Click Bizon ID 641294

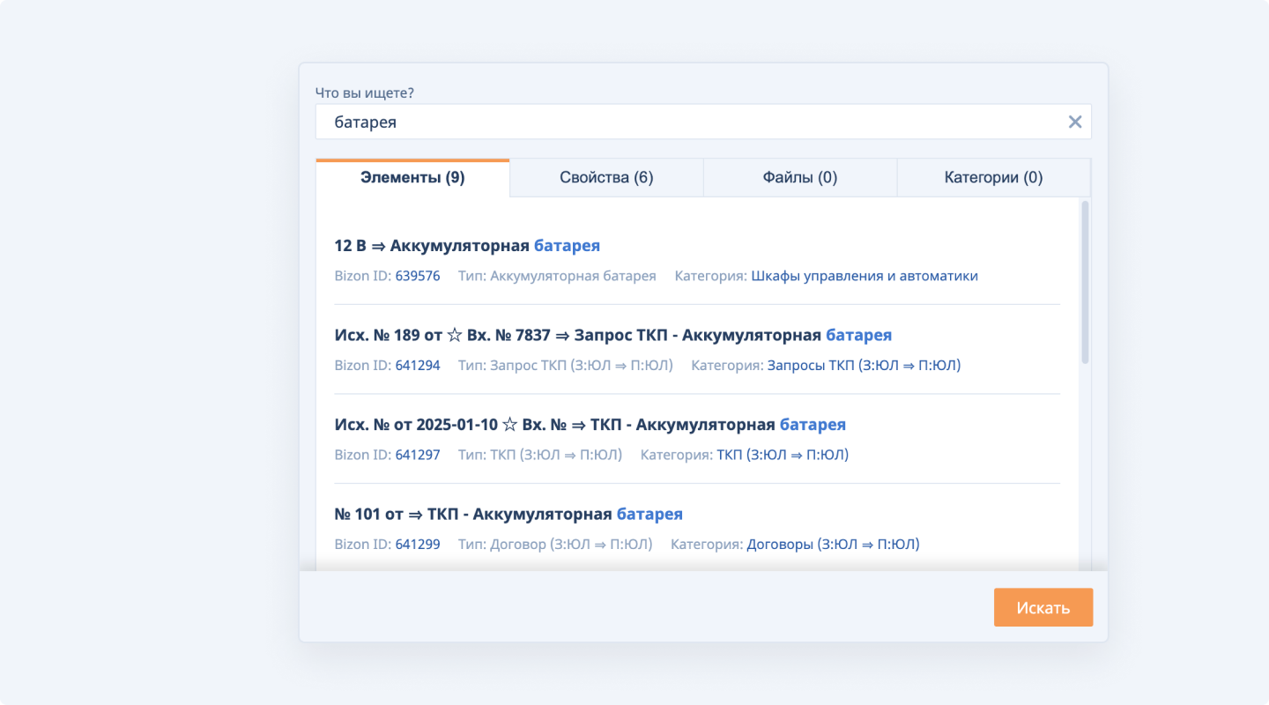(x=417, y=365)
